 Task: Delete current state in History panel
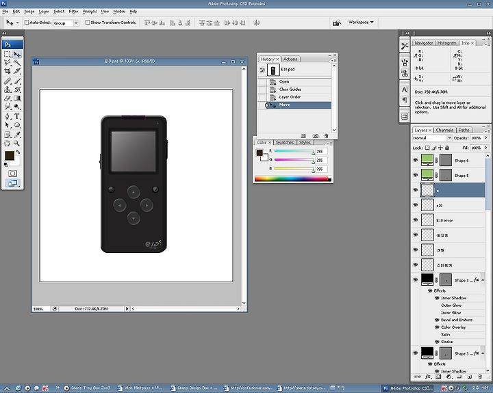(327, 136)
